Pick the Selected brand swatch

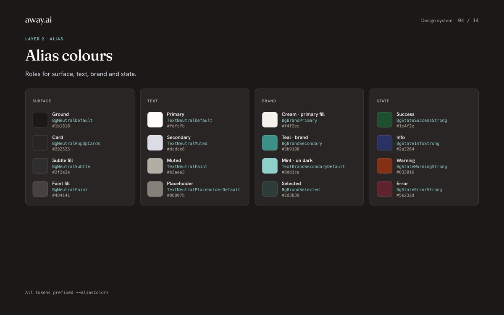270,189
